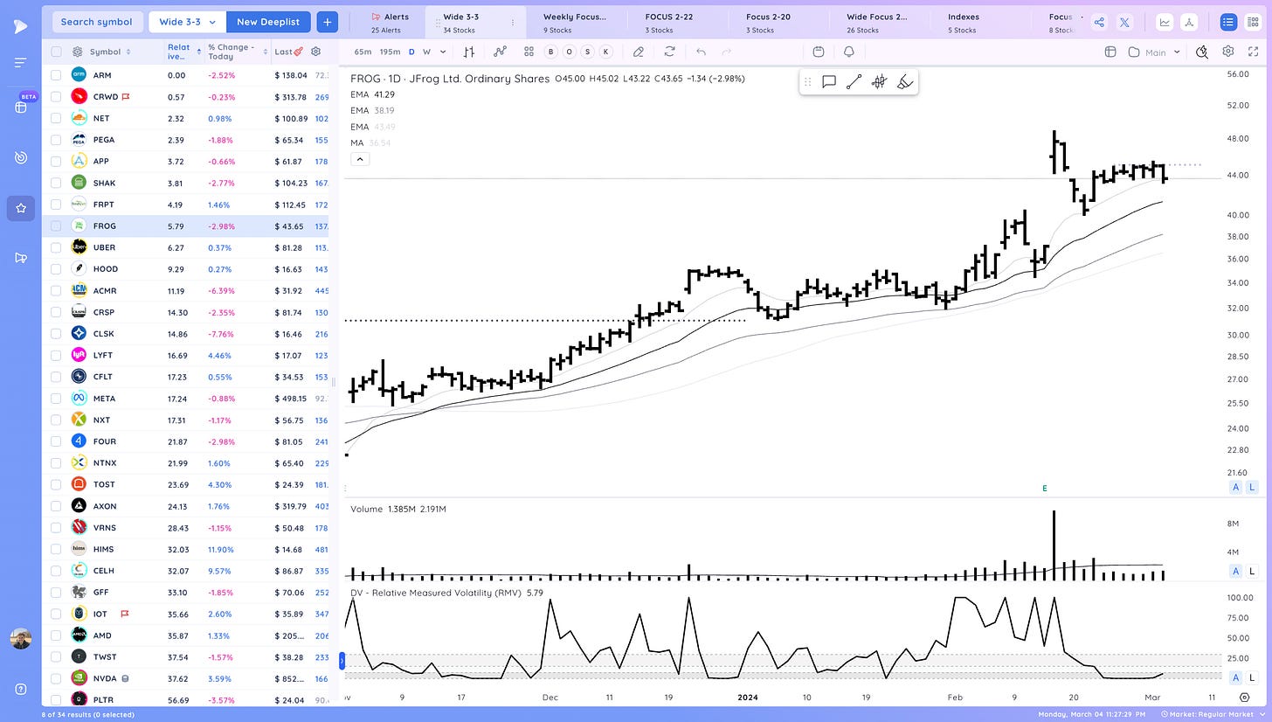This screenshot has width=1272, height=722.
Task: Check the box for NET row
Action: click(56, 118)
